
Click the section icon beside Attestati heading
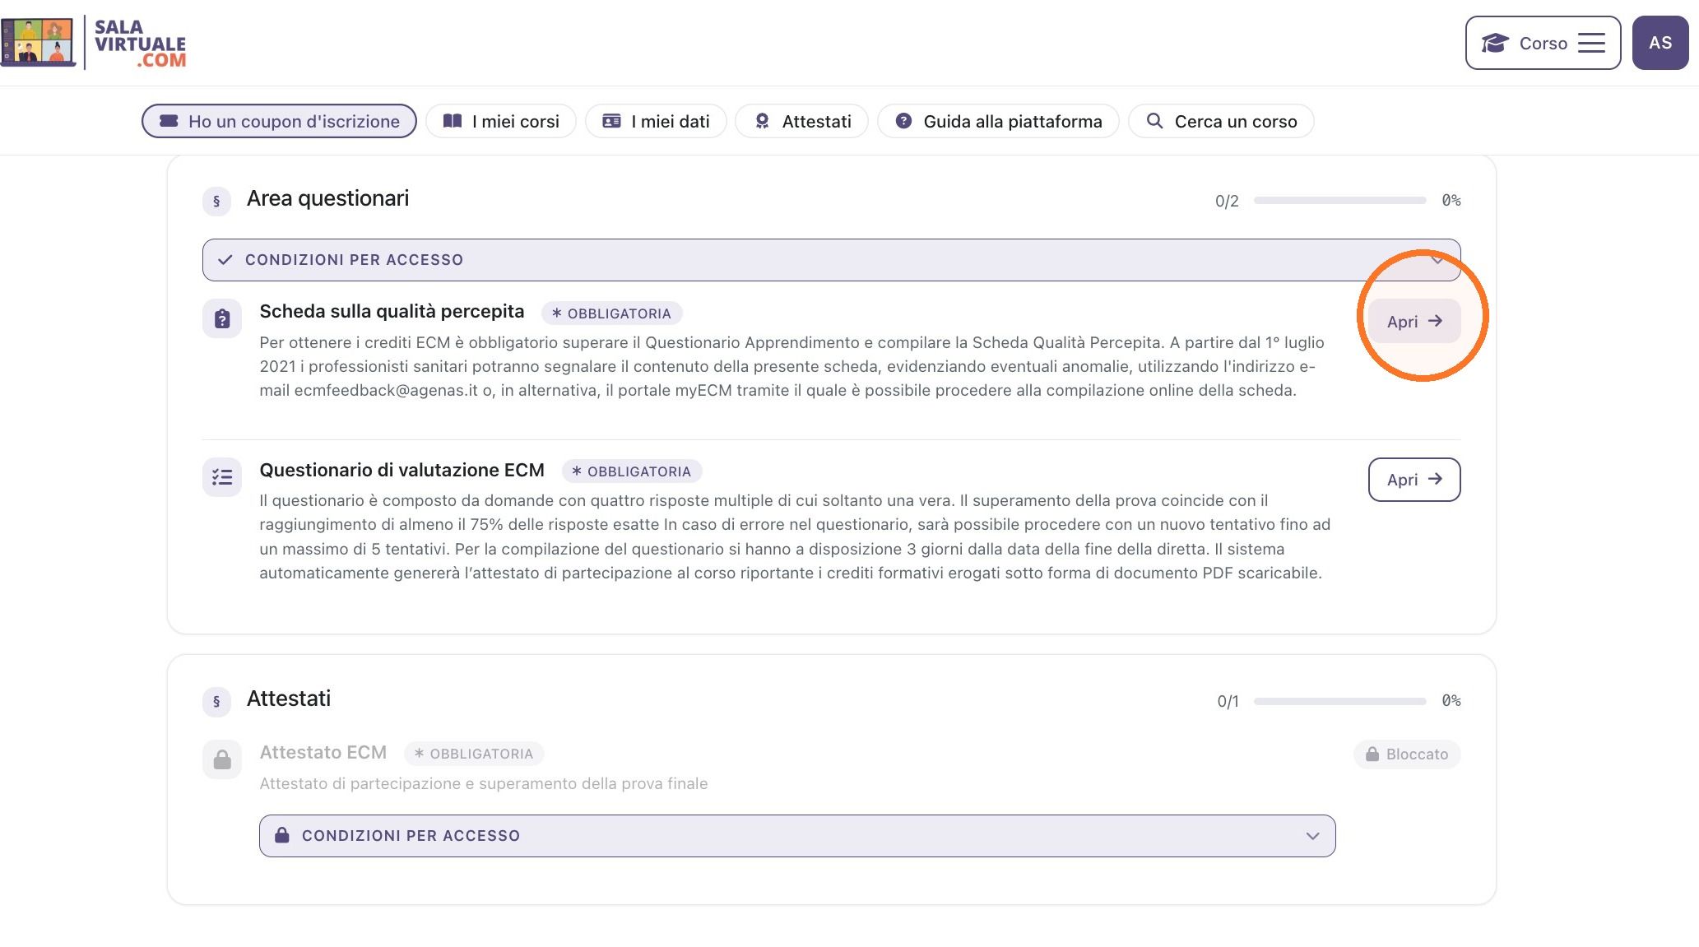tap(216, 701)
